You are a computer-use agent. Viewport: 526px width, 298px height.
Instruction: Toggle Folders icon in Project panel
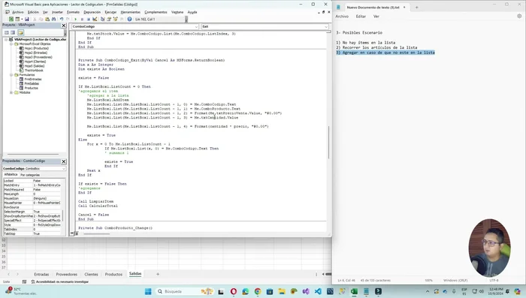click(21, 32)
